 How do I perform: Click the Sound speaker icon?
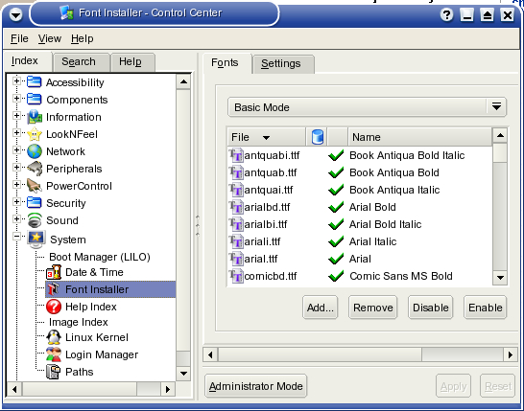(35, 220)
